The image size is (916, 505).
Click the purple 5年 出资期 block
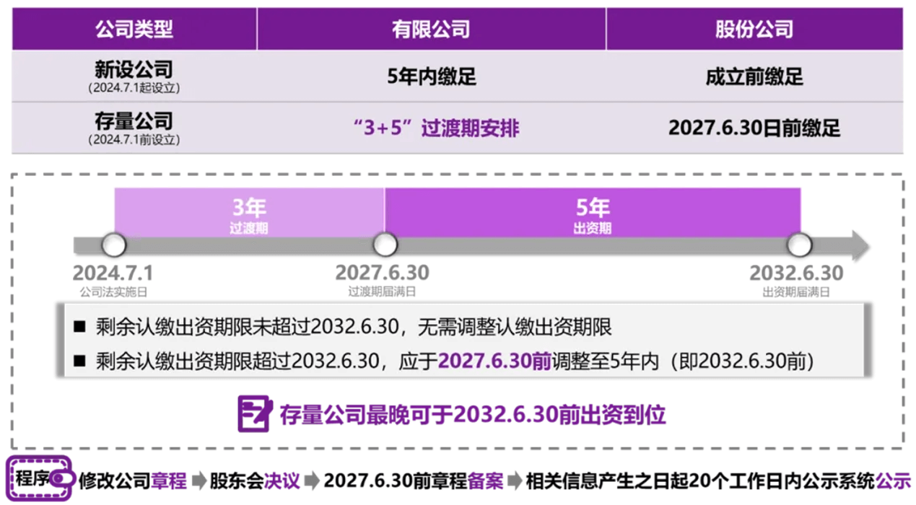(593, 214)
